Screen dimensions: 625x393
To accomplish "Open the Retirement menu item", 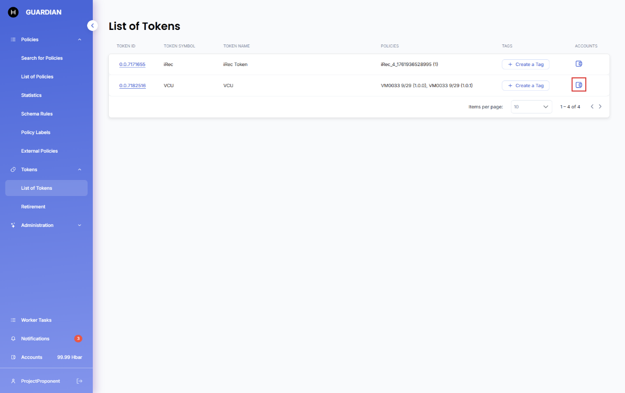I will [x=33, y=207].
